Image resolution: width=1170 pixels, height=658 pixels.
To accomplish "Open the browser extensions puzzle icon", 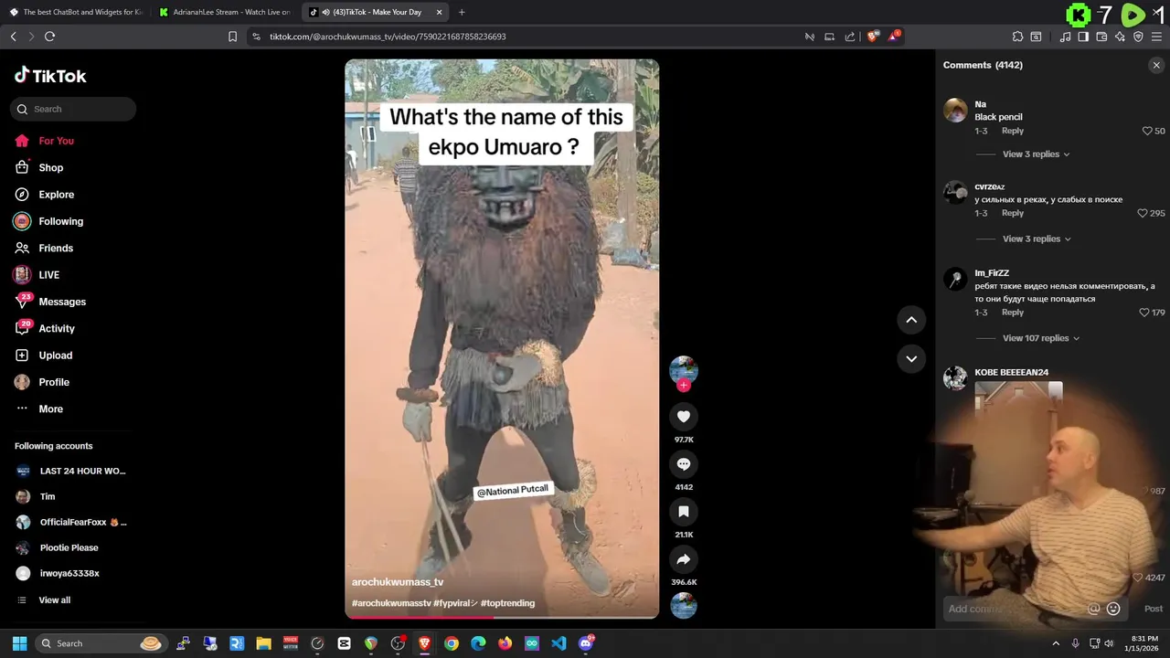I will [1017, 37].
